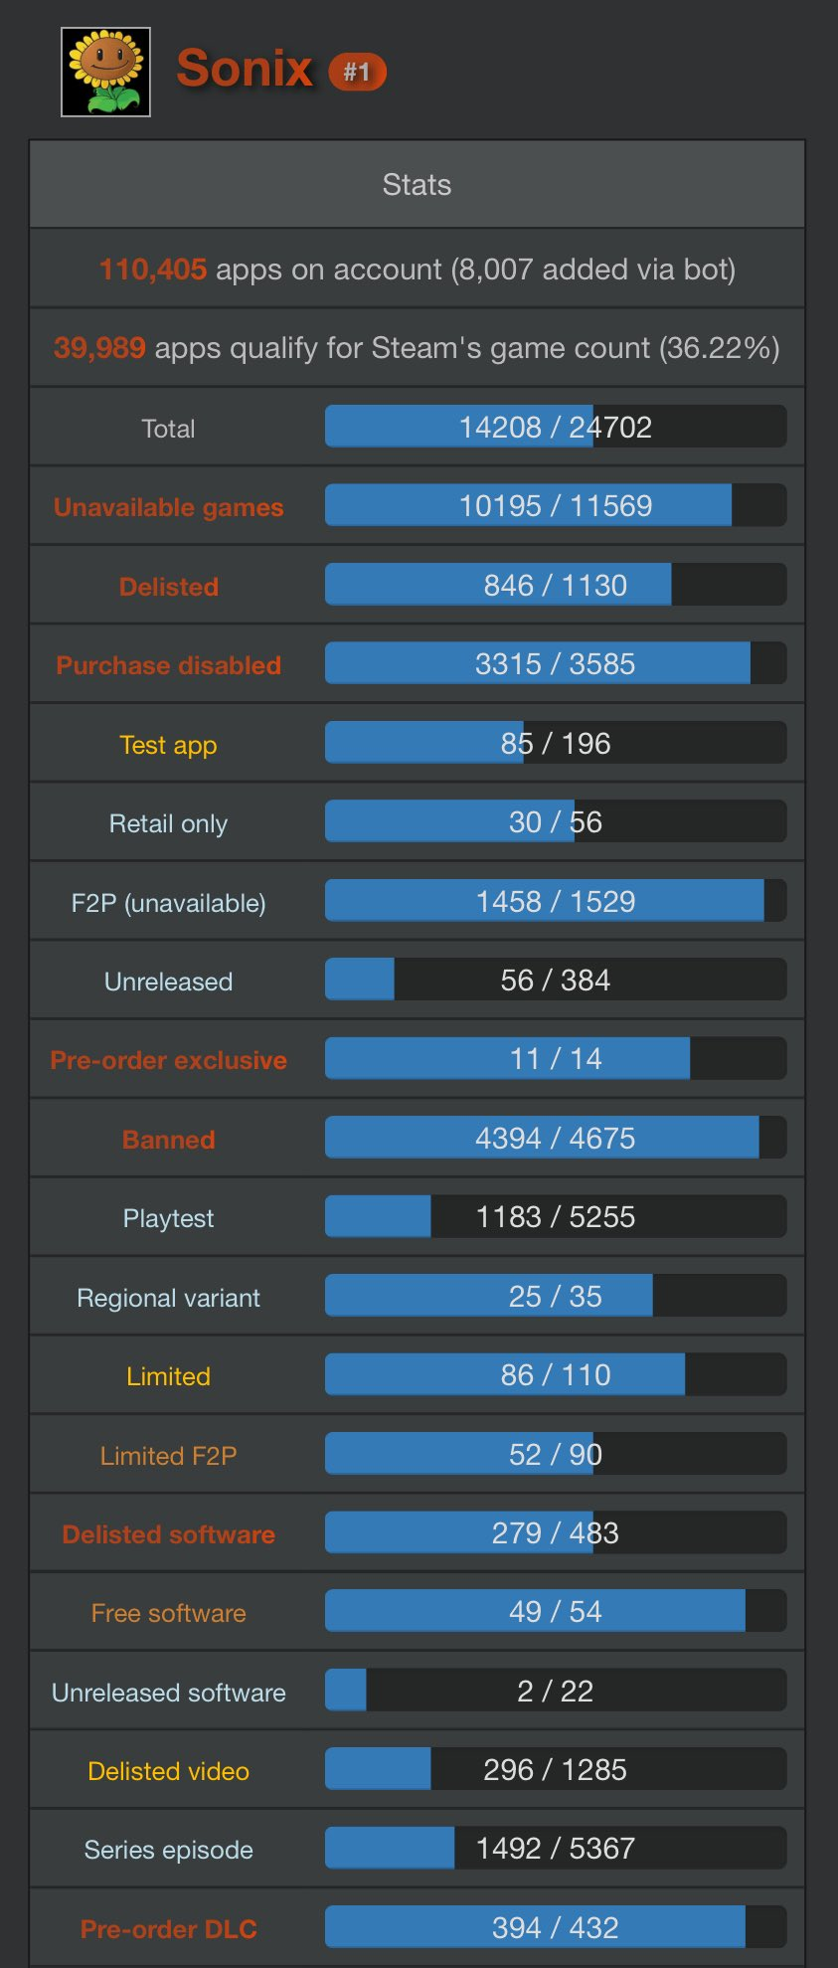Click the Unreleased 56 / 384 bar

[555, 981]
